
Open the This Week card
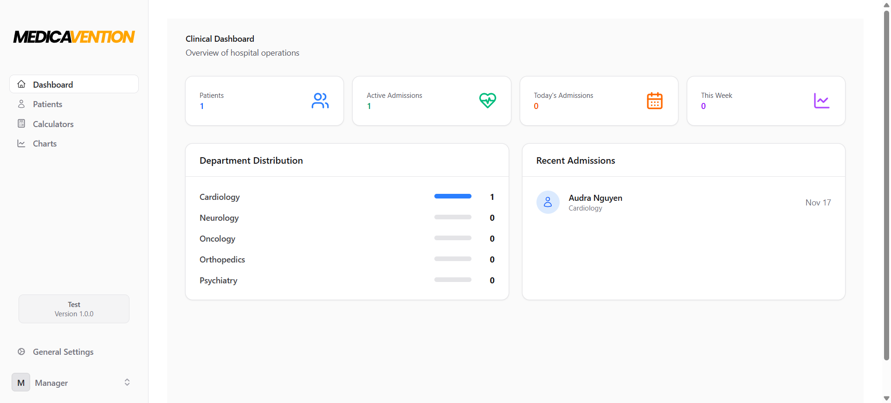[x=766, y=101]
